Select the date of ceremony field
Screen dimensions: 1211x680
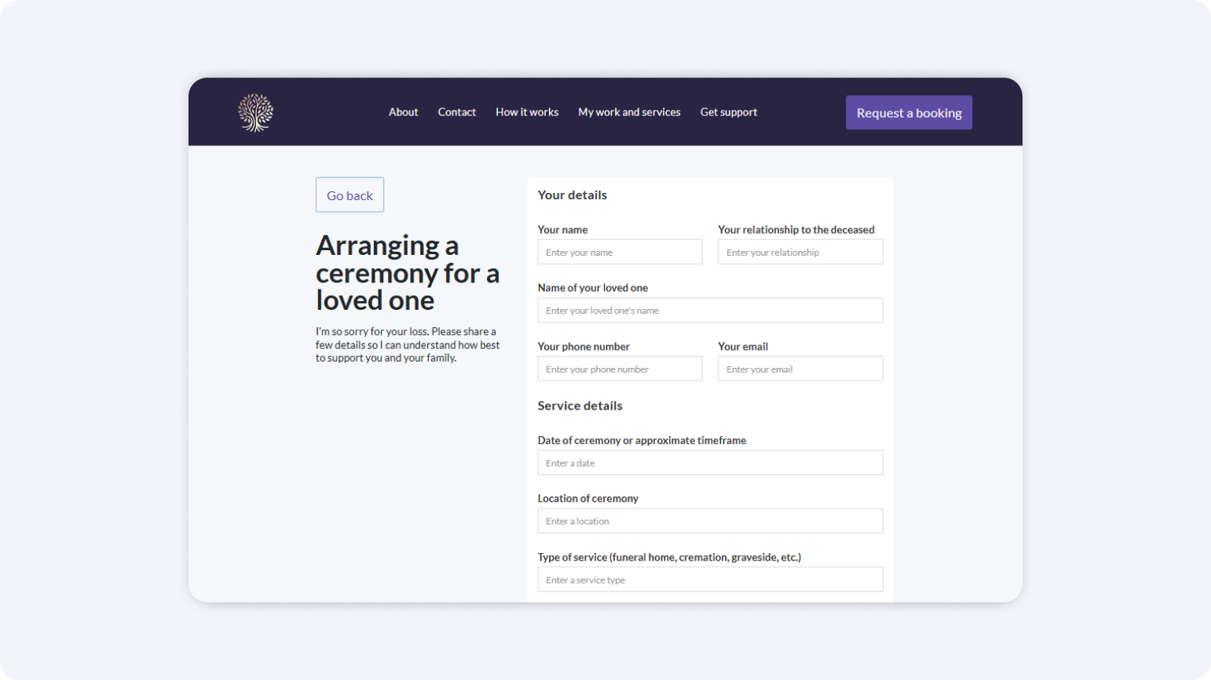710,463
